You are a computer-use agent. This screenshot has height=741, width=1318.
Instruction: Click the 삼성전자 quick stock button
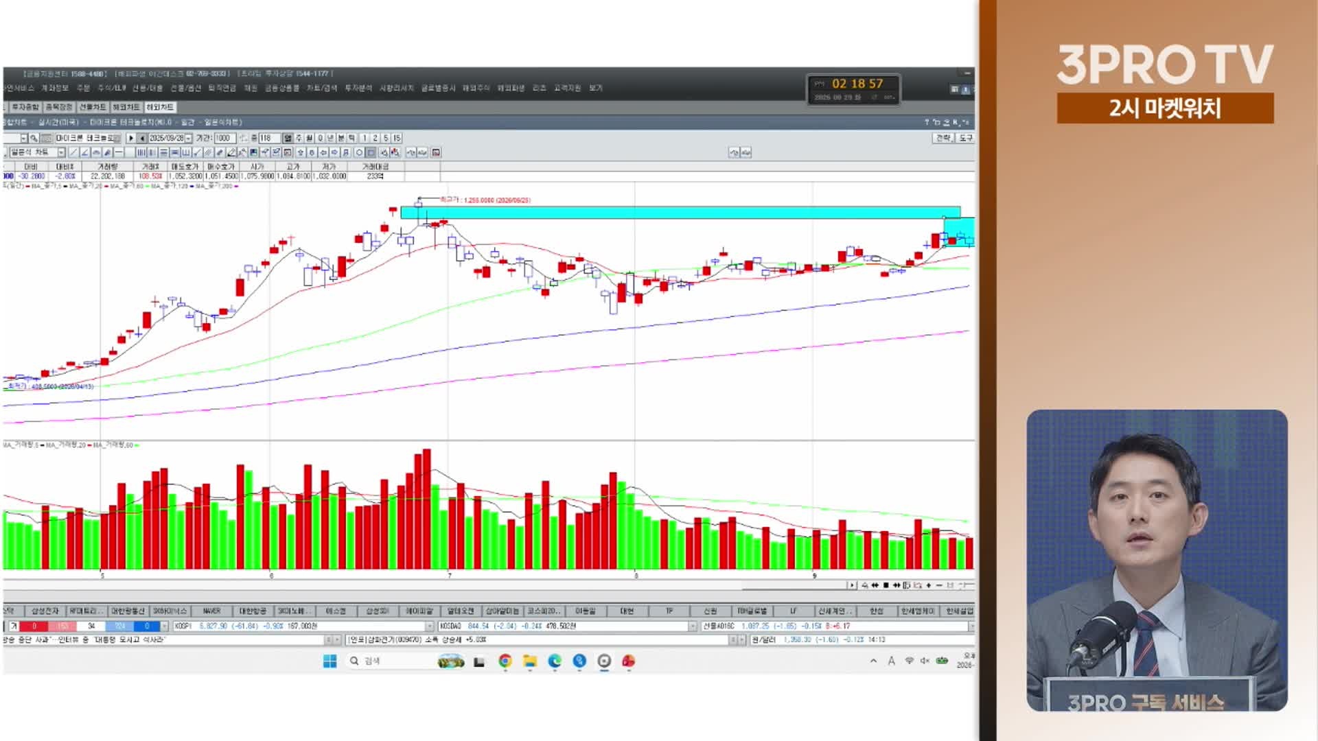45,611
